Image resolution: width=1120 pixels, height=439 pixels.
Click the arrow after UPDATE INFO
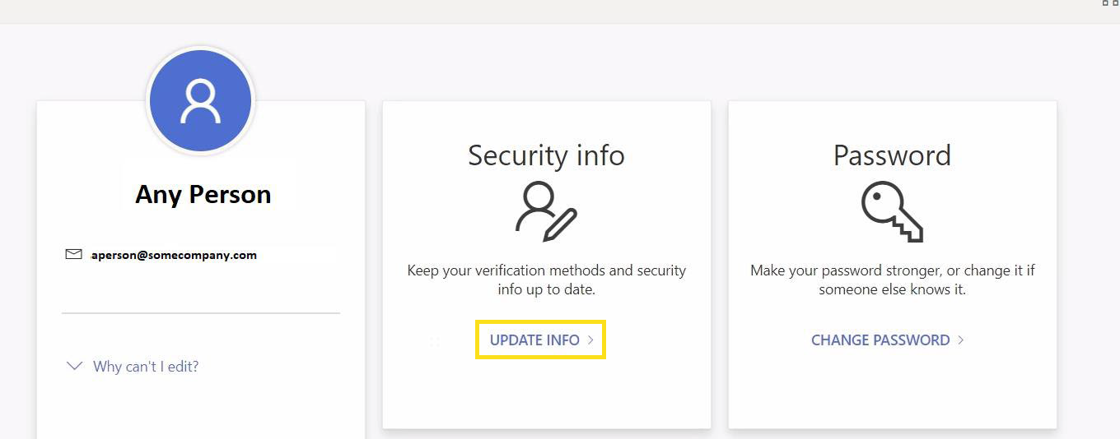coord(590,340)
